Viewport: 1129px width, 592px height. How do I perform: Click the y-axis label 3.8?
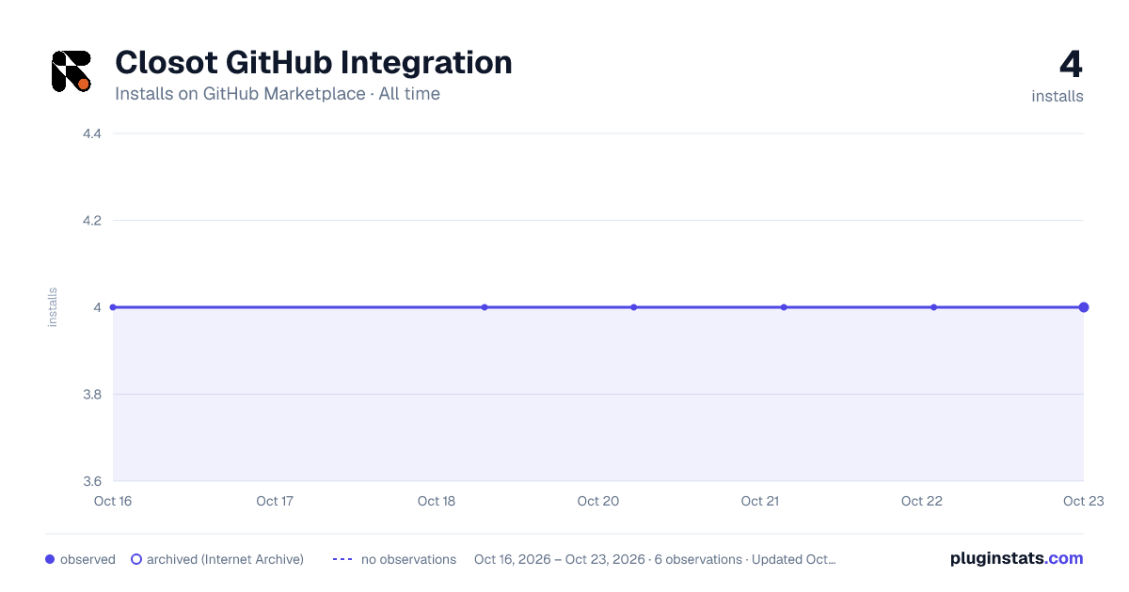pos(92,395)
